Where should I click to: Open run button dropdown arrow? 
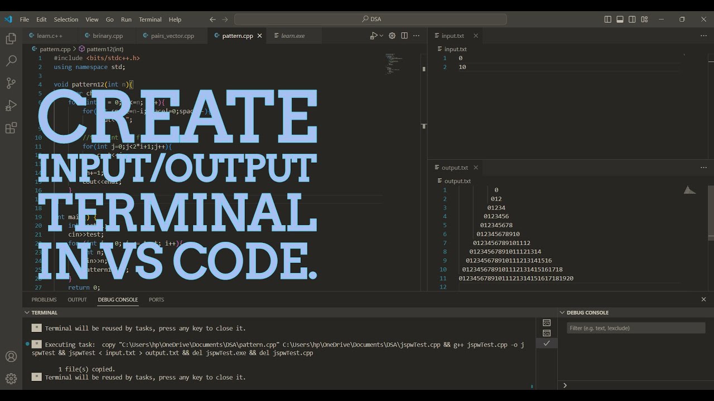point(382,36)
